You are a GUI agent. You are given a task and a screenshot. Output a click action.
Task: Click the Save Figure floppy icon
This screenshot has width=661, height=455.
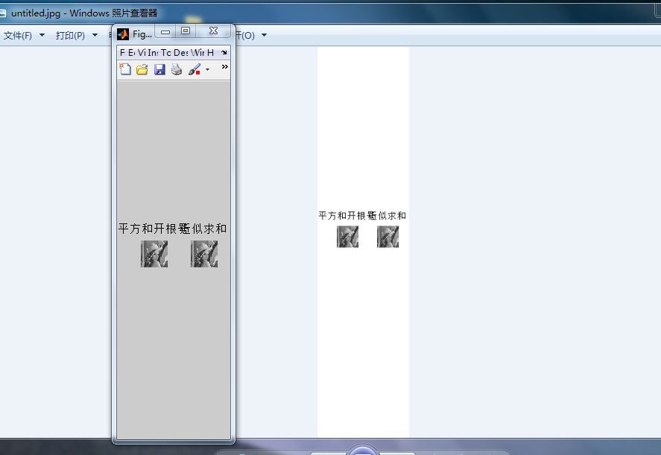159,69
